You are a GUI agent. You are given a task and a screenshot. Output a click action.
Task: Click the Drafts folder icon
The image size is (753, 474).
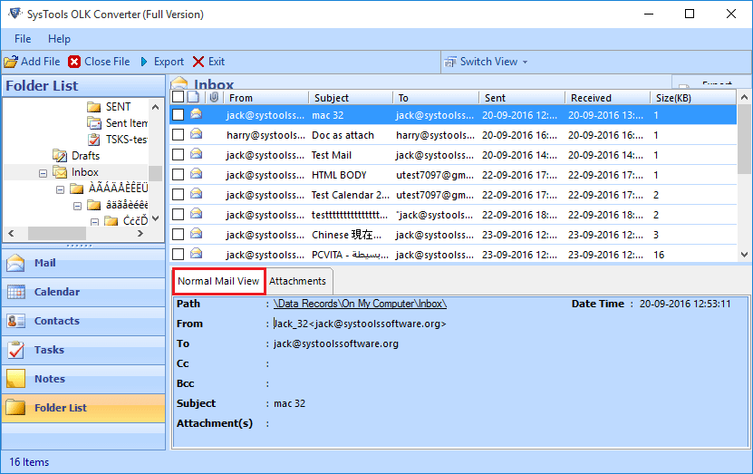60,156
